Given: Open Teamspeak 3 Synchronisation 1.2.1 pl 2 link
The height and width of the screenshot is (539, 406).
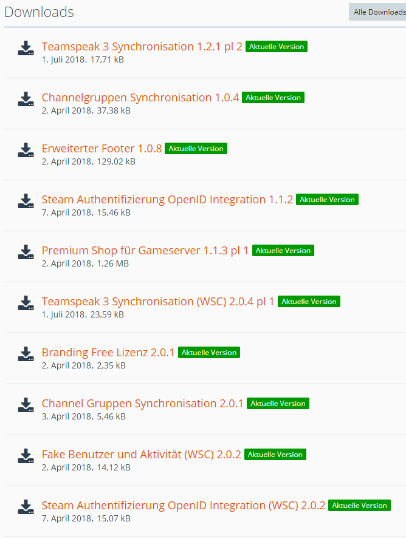Looking at the screenshot, I should coord(142,47).
